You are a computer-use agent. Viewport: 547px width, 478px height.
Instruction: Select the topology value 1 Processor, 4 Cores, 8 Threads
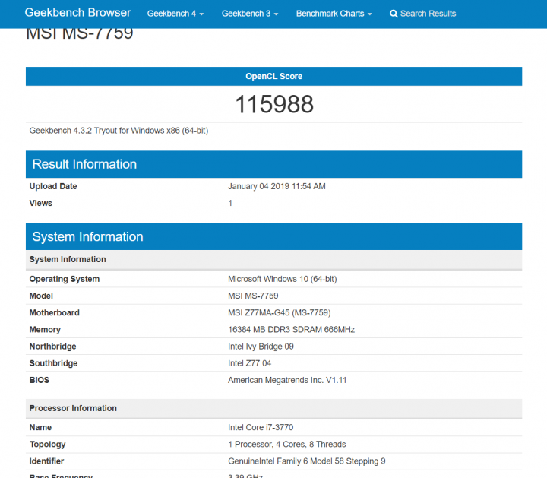[286, 444]
